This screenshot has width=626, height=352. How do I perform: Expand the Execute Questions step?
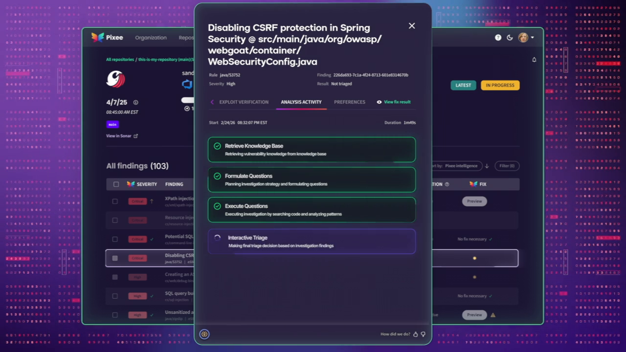coord(312,210)
